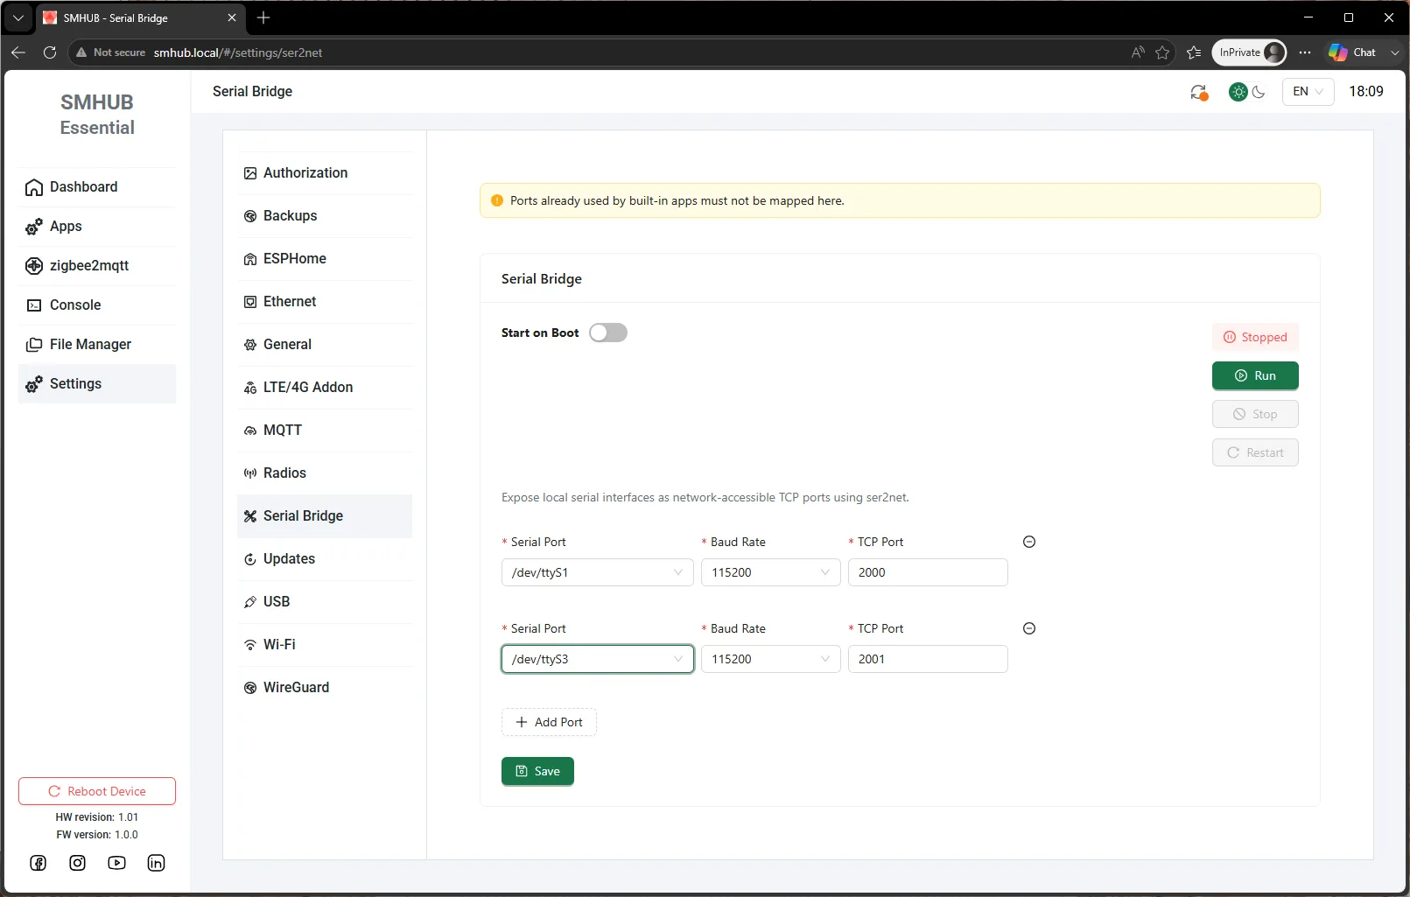Viewport: 1410px width, 897px height.
Task: Remove the port row with TCP 2001
Action: (1029, 628)
